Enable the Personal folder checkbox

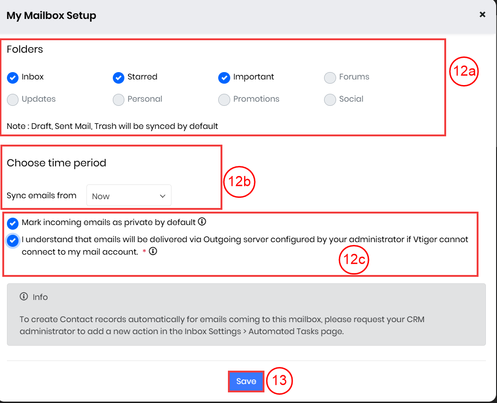coord(119,100)
